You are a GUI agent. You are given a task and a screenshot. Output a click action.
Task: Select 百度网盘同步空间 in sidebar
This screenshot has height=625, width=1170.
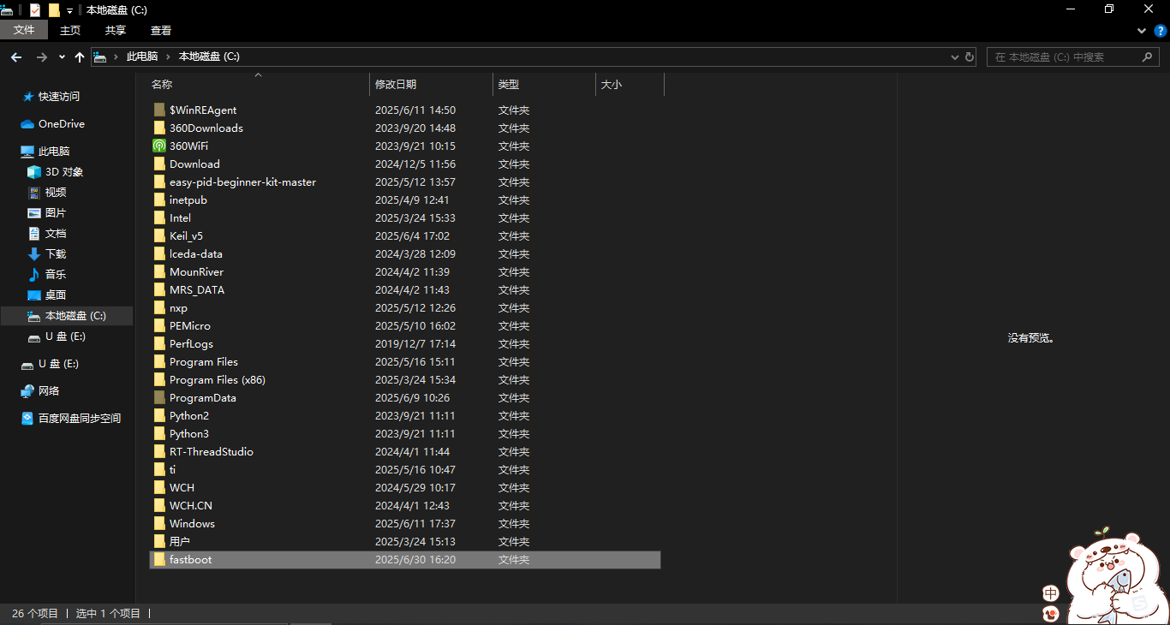pos(79,419)
